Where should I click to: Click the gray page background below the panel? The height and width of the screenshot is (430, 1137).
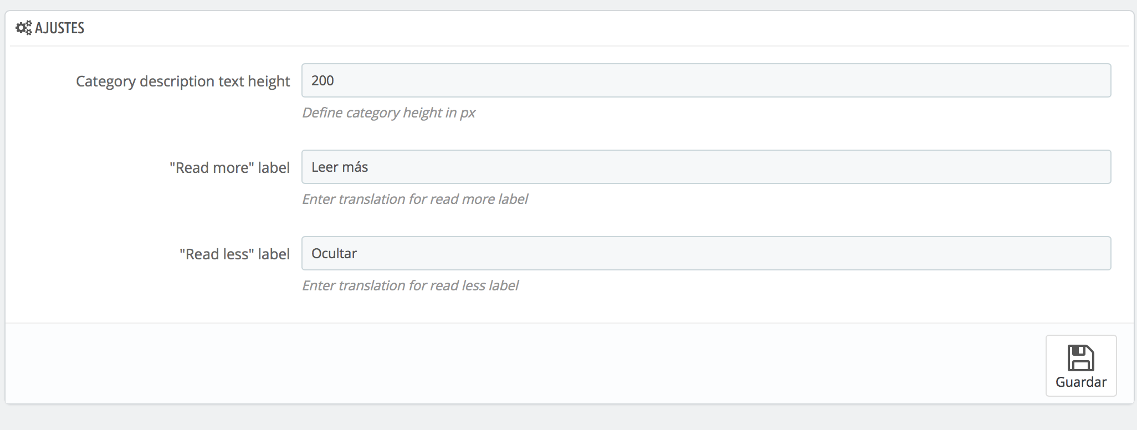point(554,418)
